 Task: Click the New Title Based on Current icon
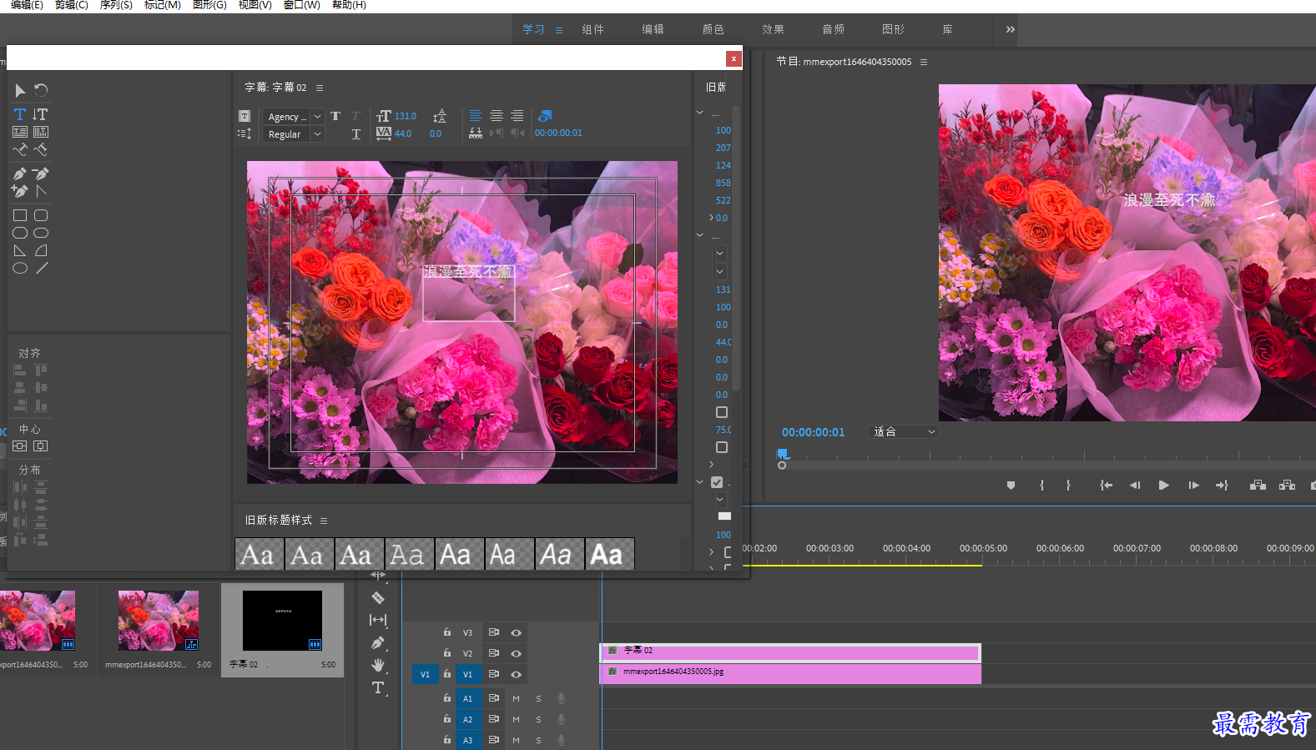tap(245, 116)
